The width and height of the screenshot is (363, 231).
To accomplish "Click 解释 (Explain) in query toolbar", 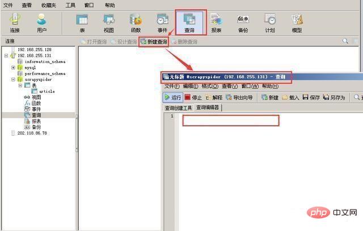I will click(x=214, y=97).
